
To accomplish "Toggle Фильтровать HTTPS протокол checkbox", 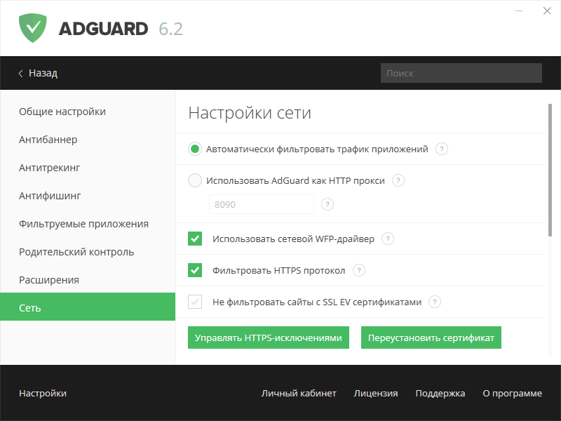I will 195,270.
